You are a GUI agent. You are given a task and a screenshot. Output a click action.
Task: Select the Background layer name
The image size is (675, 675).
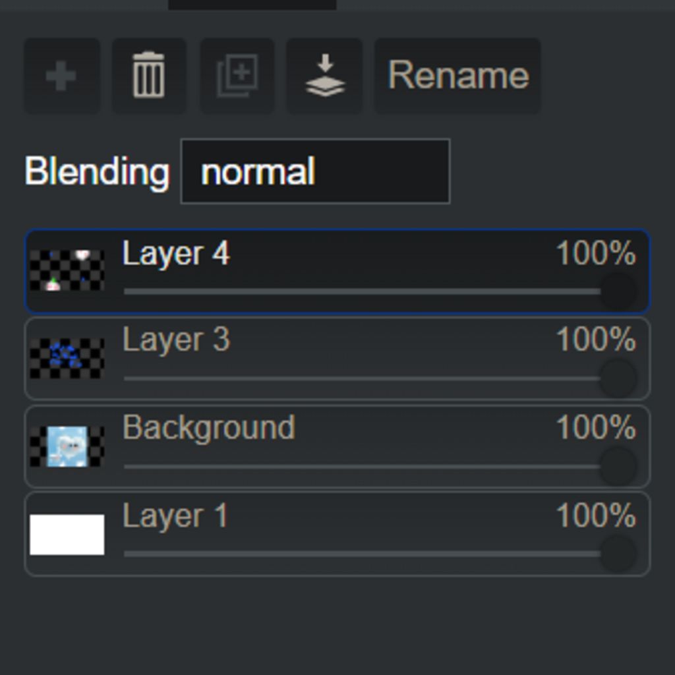[x=208, y=428]
